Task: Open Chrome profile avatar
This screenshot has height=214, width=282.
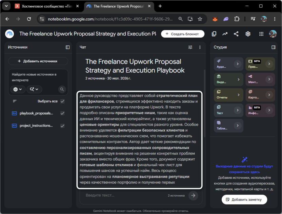Action: pyautogui.click(x=264, y=19)
